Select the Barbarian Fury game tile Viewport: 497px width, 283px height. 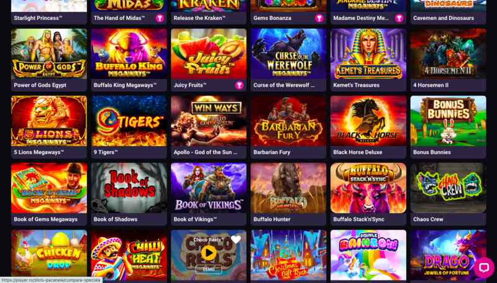(x=288, y=127)
